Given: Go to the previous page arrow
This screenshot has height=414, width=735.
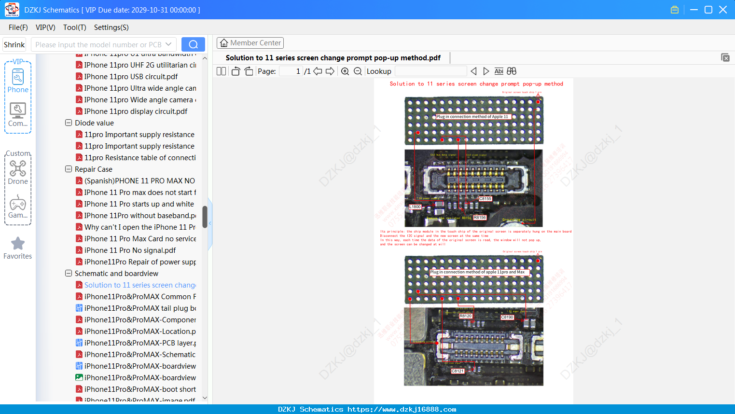Looking at the screenshot, I should click(318, 71).
